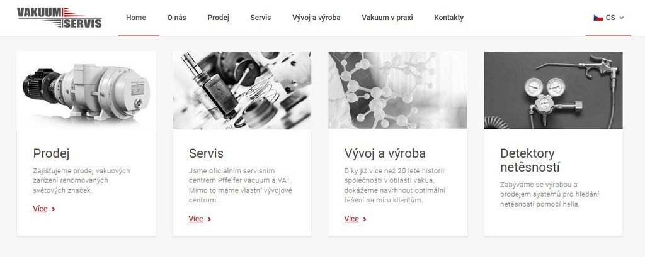Click the Prodej card heading
Image resolution: width=645 pixels, height=257 pixels.
pos(51,153)
